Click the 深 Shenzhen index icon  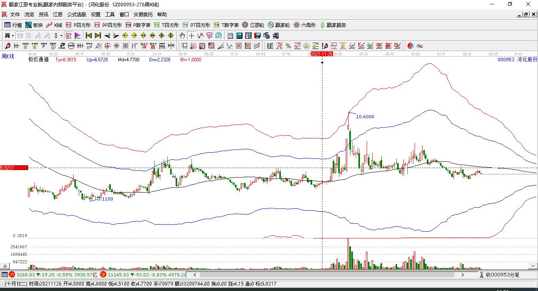tap(103, 274)
